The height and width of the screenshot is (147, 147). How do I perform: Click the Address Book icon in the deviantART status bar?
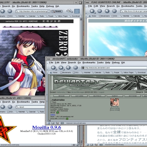pyautogui.click(x=62, y=123)
